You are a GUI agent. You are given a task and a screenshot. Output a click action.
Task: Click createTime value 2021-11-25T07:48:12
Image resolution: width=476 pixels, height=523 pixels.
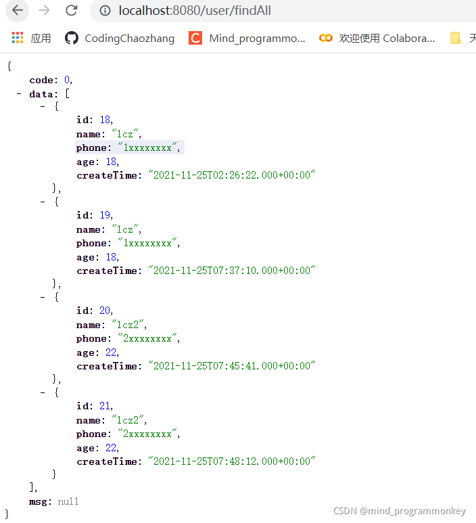pos(232,461)
